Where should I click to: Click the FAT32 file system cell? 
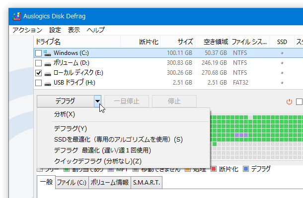pyautogui.click(x=240, y=83)
